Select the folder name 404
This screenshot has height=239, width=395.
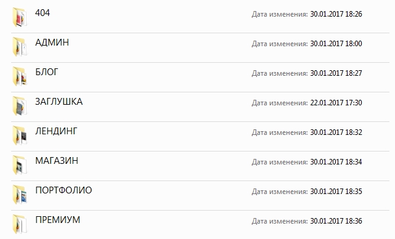click(x=43, y=13)
